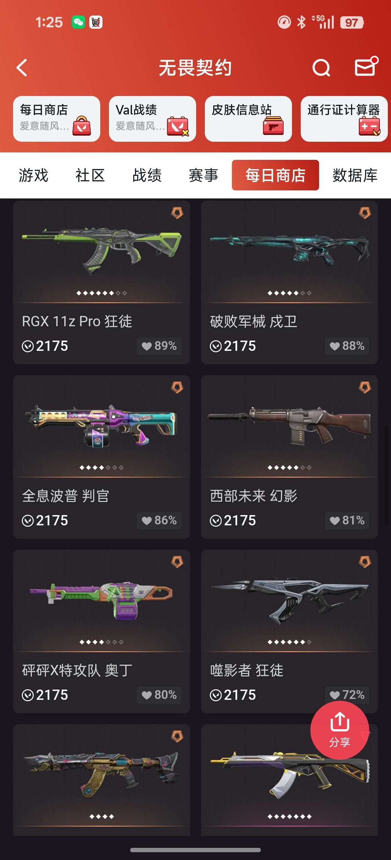This screenshot has width=391, height=860.
Task: Open the mail inbox icon
Action: point(366,66)
